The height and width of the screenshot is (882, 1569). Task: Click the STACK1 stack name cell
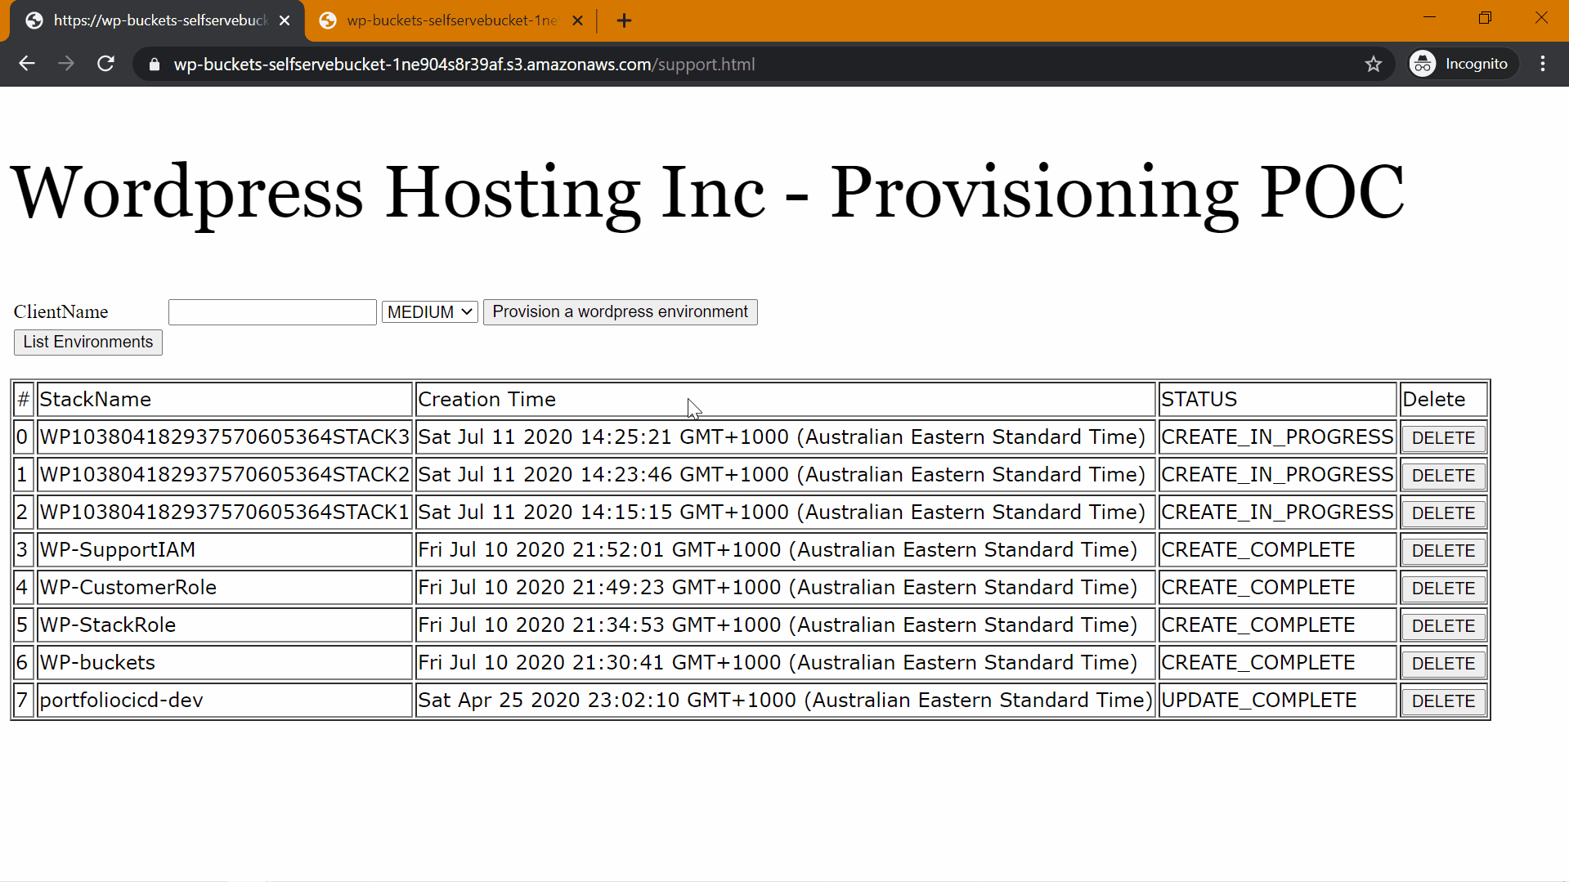coord(225,513)
